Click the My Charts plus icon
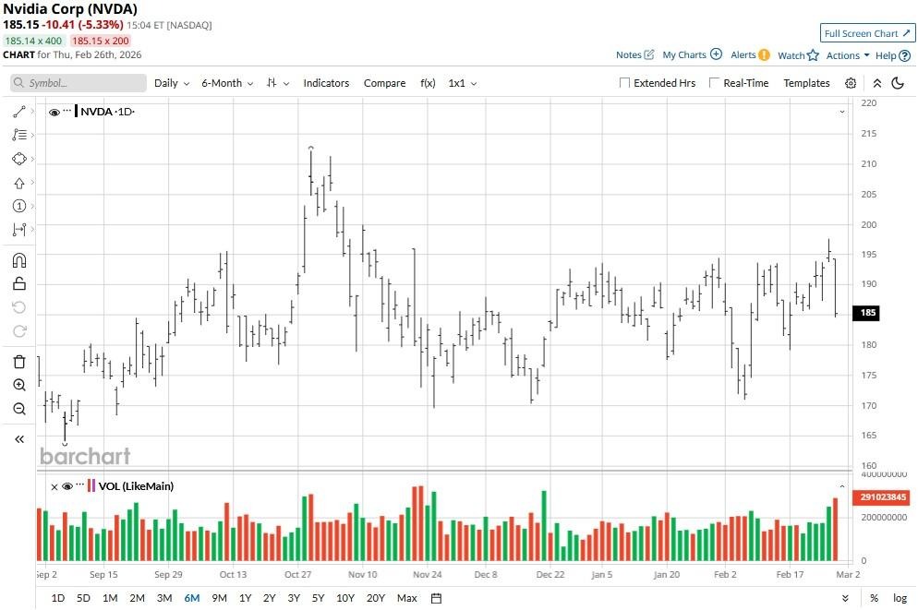The height and width of the screenshot is (610, 918). [716, 54]
